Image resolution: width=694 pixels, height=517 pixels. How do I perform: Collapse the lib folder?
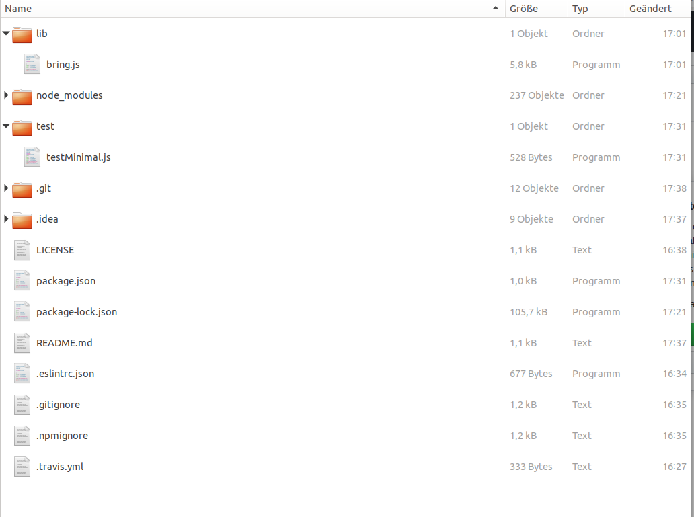(5, 33)
